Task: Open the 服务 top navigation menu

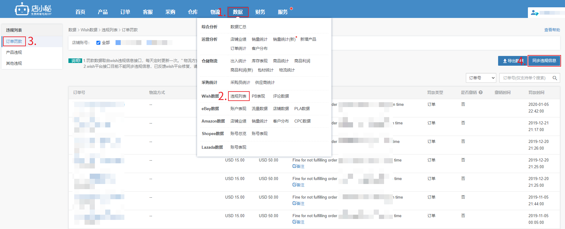Action: [x=283, y=12]
